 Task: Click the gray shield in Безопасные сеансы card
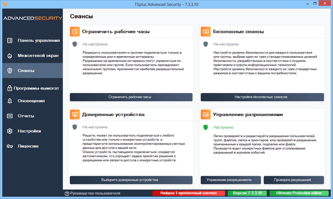206,44
